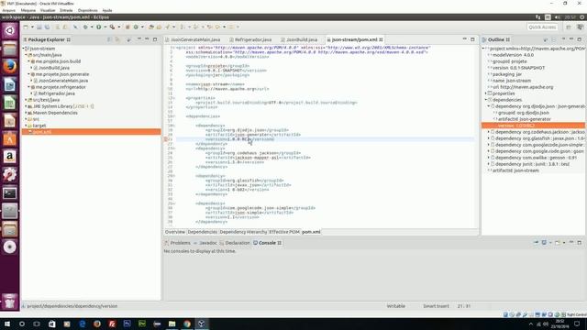The height and width of the screenshot is (330, 587).
Task: Collapse the json-stream project node
Action: pyautogui.click(x=24, y=49)
